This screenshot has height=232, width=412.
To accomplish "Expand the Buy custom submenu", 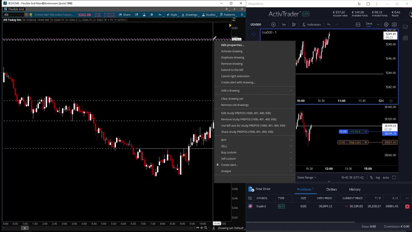I will tap(255, 152).
